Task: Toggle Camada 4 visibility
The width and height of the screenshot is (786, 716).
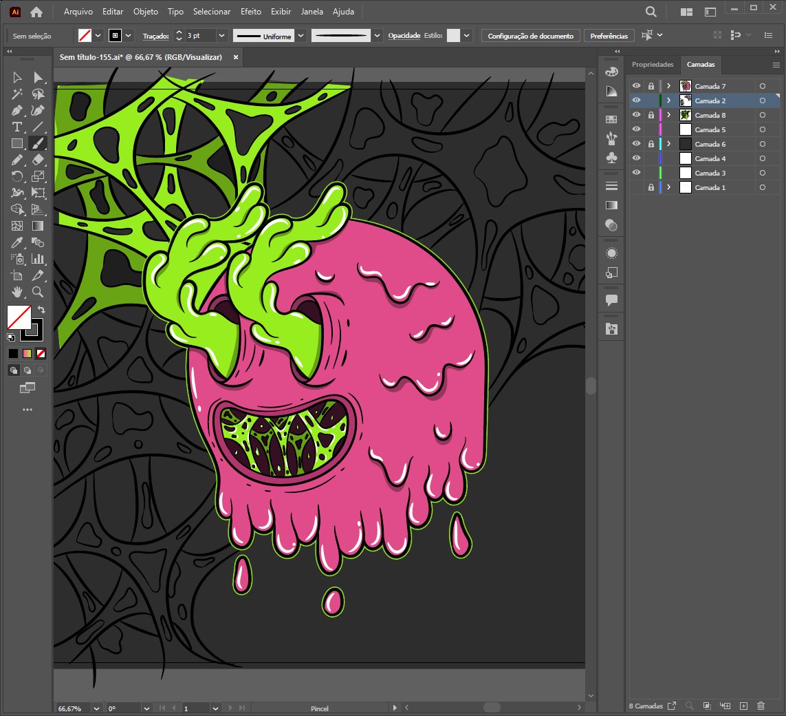Action: tap(636, 158)
